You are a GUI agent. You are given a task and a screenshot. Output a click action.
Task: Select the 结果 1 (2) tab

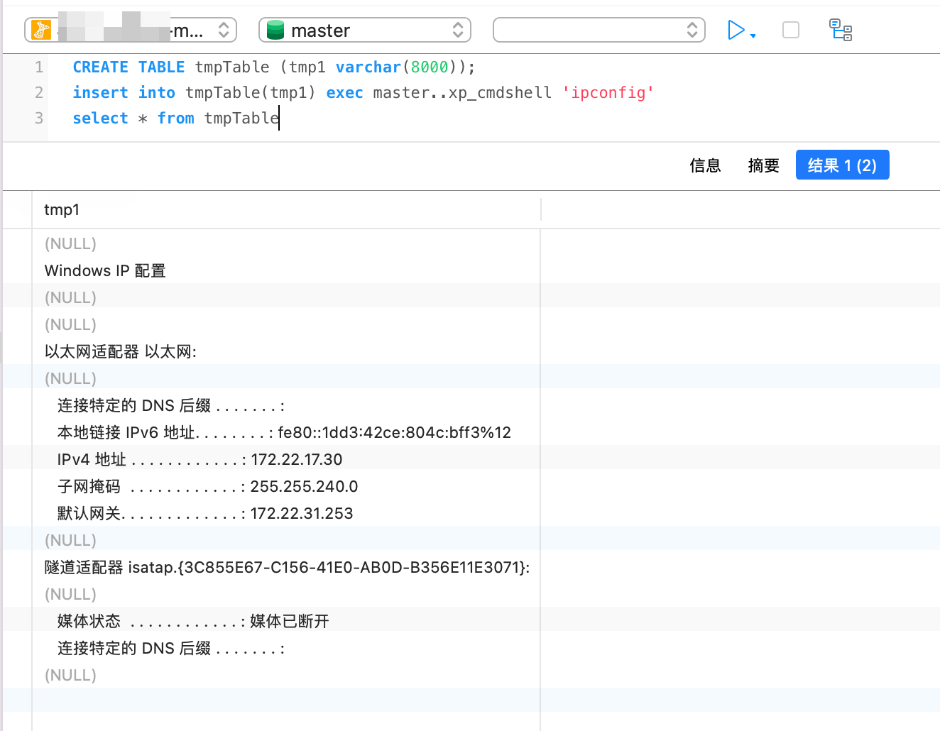pos(842,165)
